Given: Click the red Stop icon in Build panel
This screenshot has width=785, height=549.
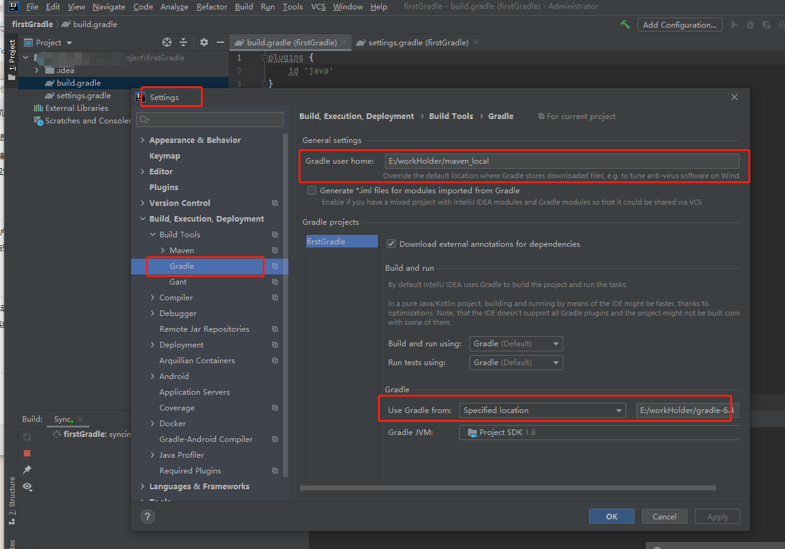Looking at the screenshot, I should point(27,453).
